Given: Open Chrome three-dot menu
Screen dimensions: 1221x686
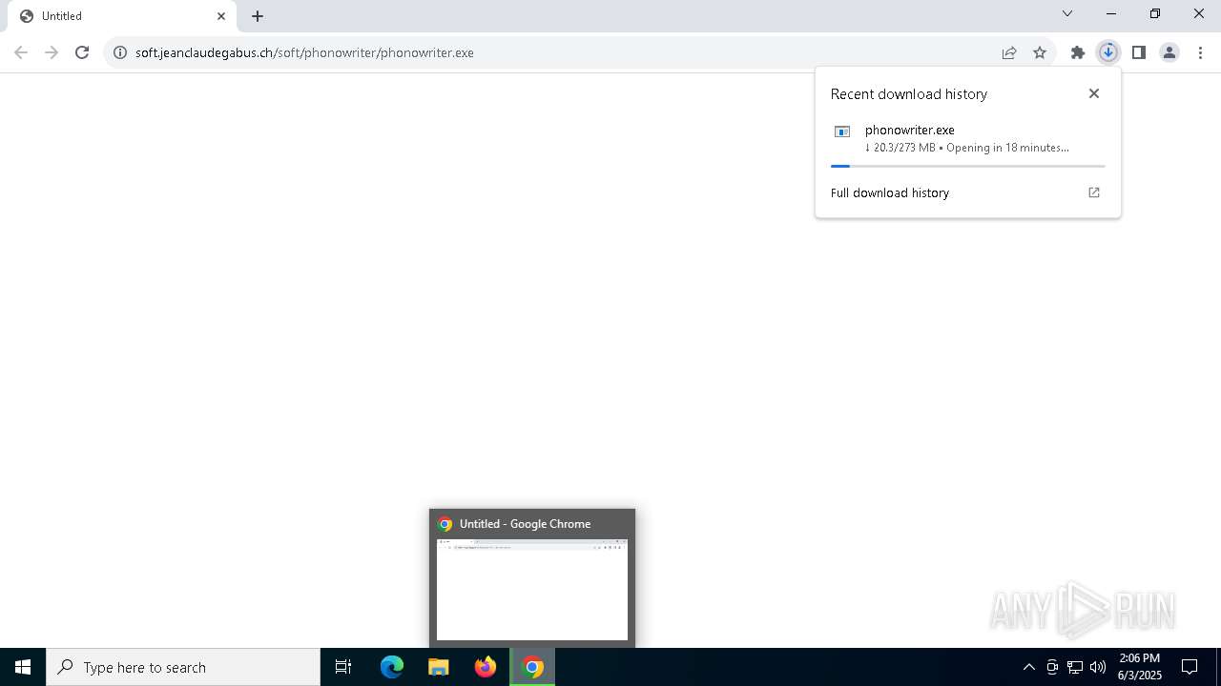Looking at the screenshot, I should pos(1201,52).
